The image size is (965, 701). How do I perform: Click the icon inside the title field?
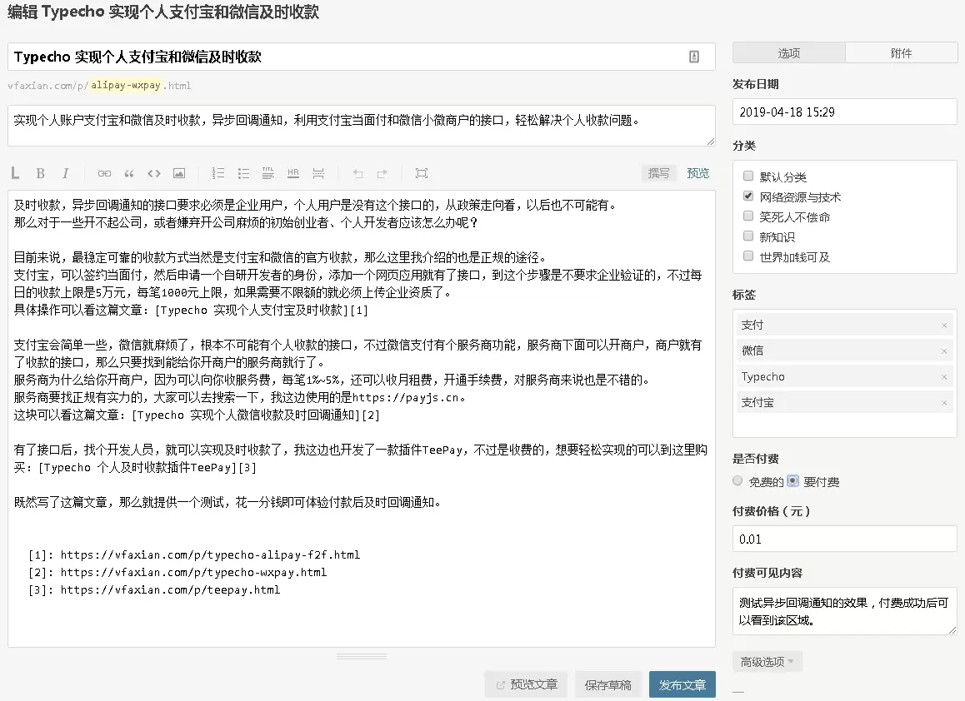[694, 57]
